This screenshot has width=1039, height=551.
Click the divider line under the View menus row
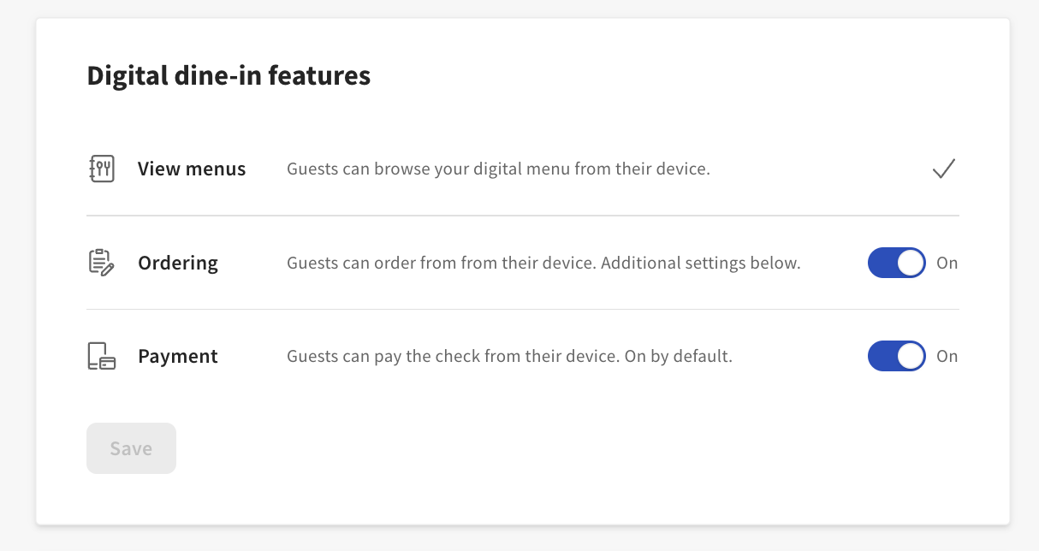coord(522,216)
